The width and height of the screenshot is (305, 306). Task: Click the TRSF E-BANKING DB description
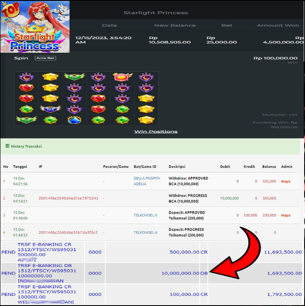pos(47,273)
